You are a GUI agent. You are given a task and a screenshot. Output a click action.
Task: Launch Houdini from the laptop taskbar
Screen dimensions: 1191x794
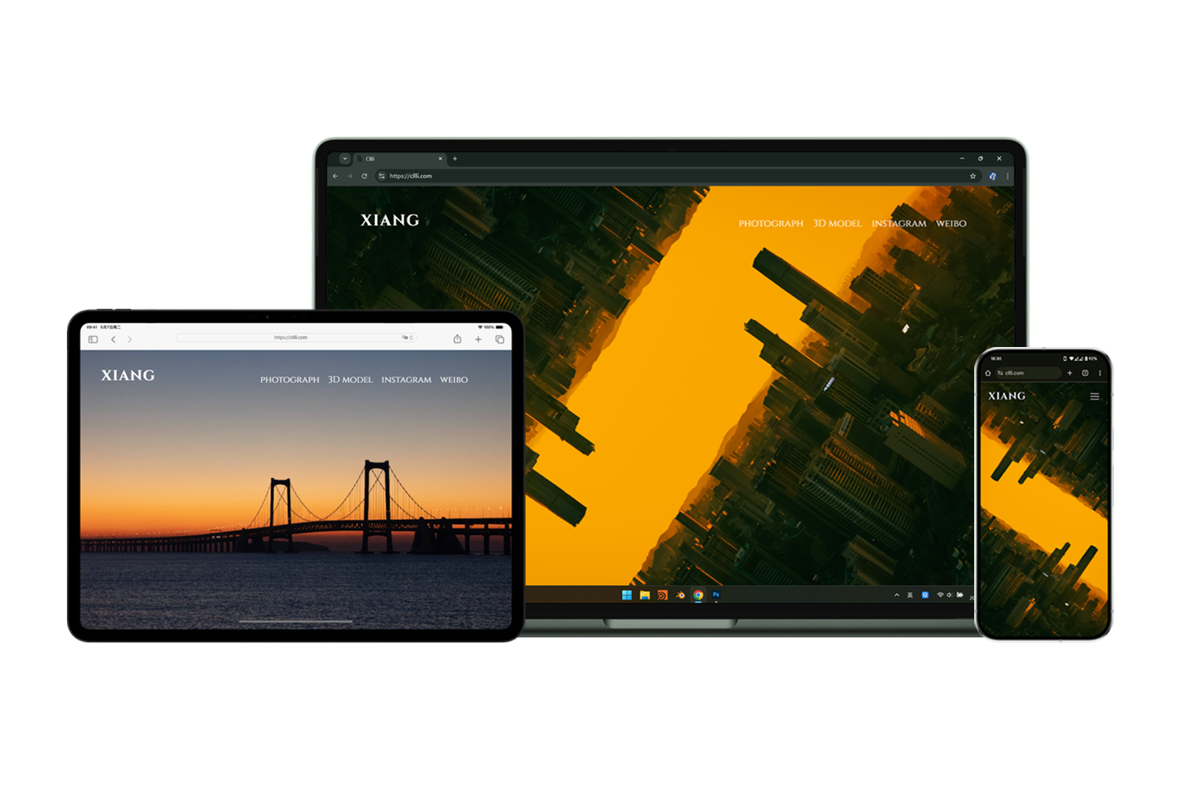[662, 595]
